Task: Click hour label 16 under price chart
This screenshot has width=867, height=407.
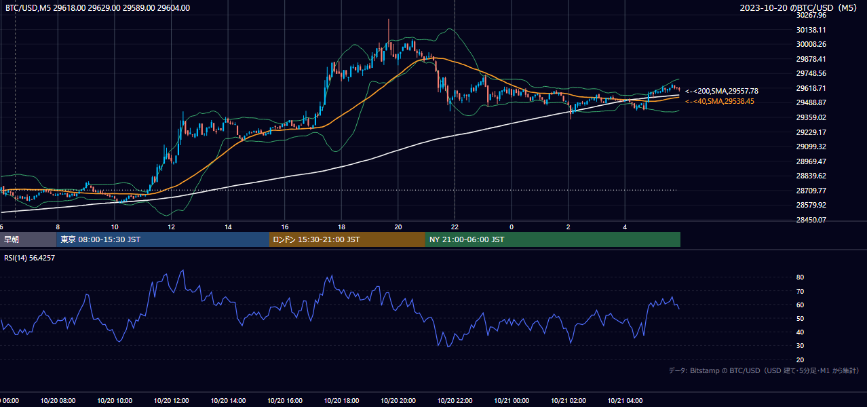Action: tap(284, 227)
